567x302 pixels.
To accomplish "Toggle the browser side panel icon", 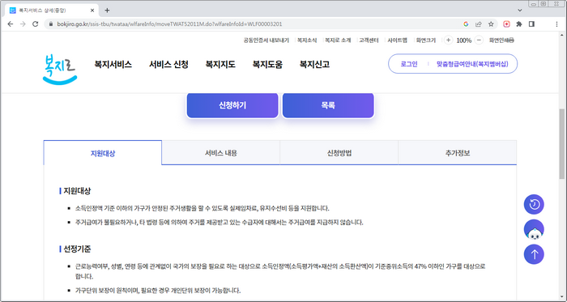I will 531,24.
